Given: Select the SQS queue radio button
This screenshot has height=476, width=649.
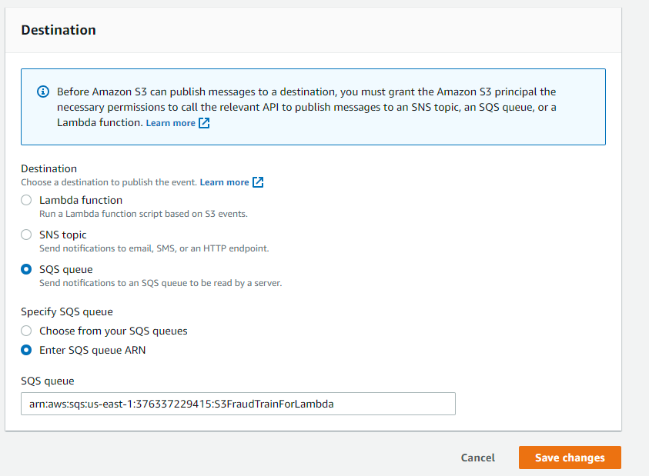Looking at the screenshot, I should pos(26,270).
